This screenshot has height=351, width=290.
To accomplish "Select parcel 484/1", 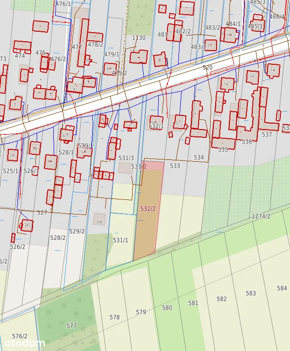I will (x=233, y=24).
